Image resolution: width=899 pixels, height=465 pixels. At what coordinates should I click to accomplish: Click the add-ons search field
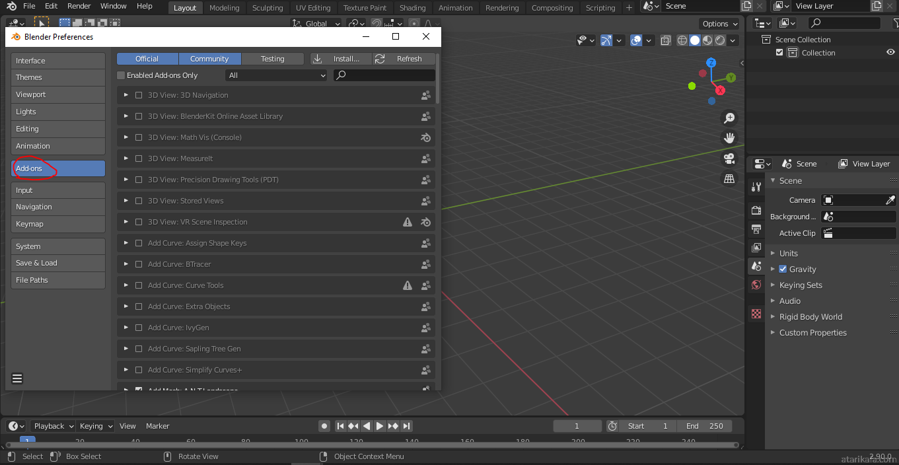[x=384, y=75]
